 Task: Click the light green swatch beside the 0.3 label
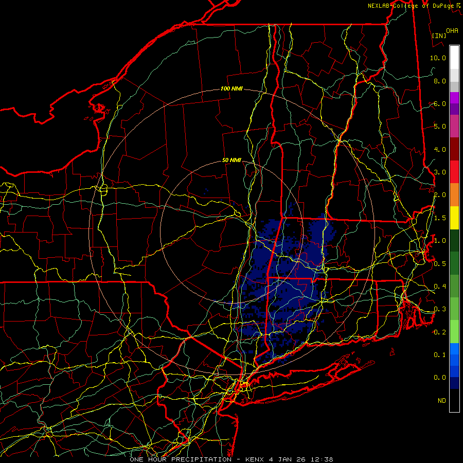pos(454,309)
